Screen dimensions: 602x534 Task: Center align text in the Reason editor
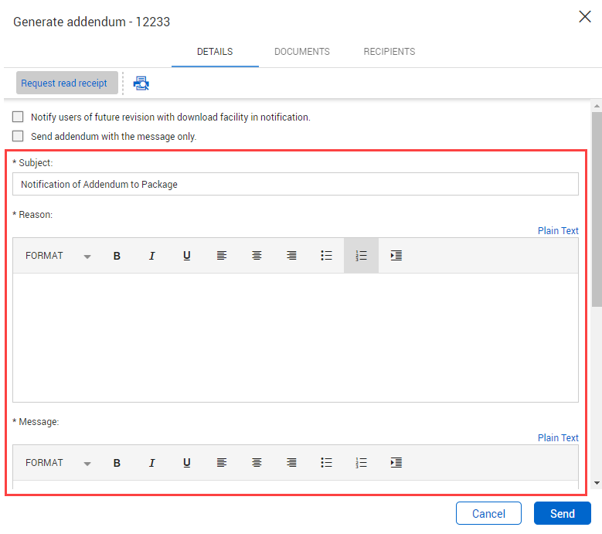(x=257, y=256)
